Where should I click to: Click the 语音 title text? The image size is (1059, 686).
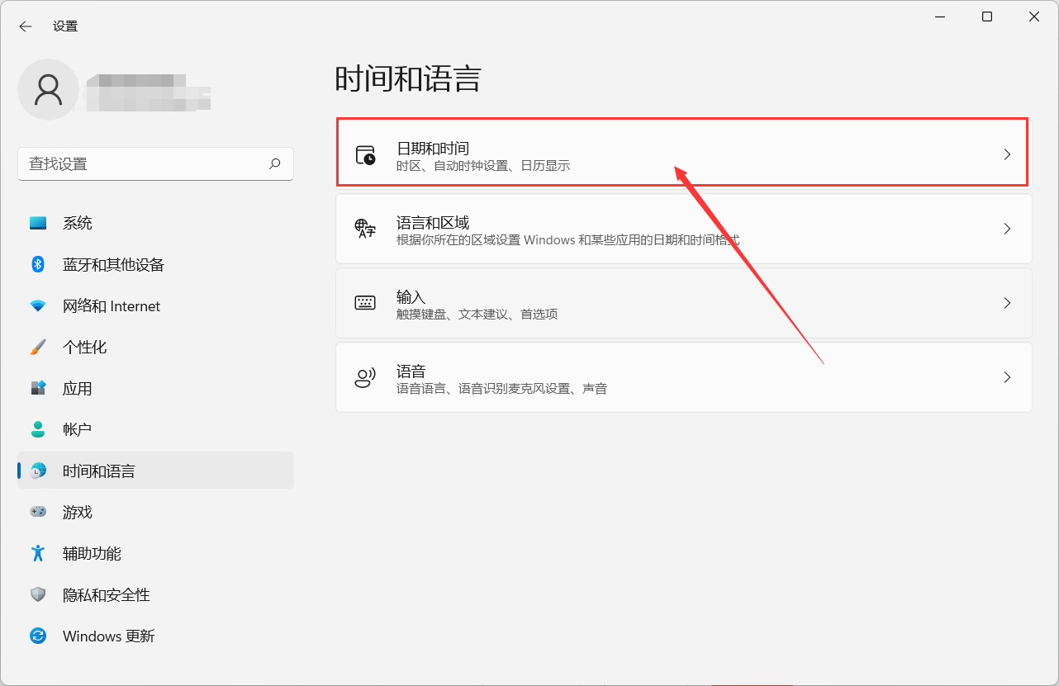point(411,371)
